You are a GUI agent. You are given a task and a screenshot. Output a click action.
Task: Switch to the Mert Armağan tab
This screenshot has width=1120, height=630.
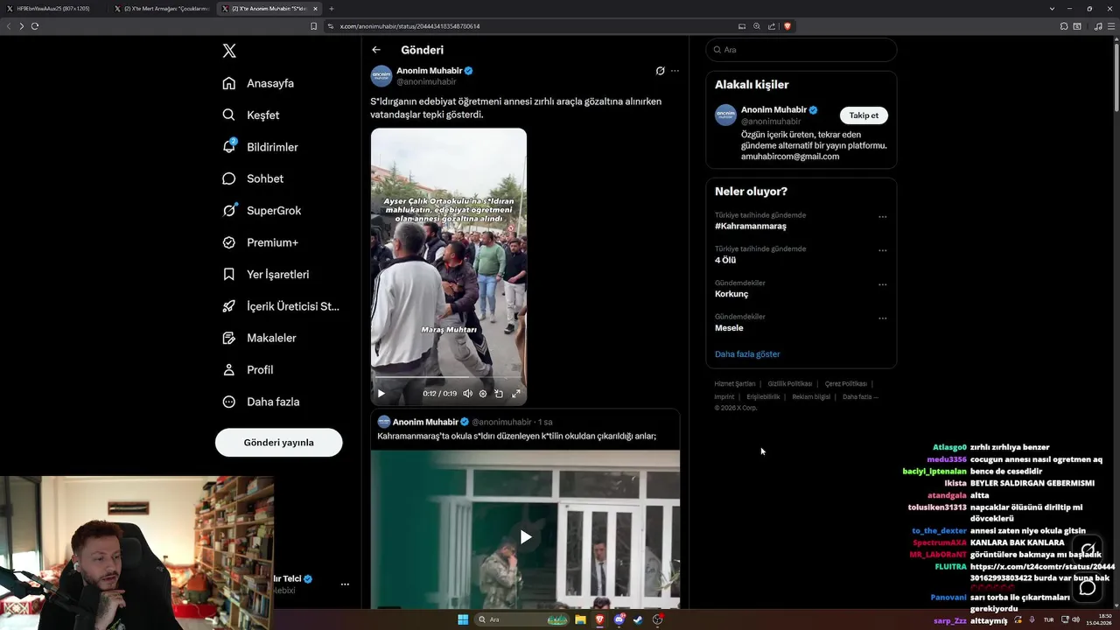(164, 9)
